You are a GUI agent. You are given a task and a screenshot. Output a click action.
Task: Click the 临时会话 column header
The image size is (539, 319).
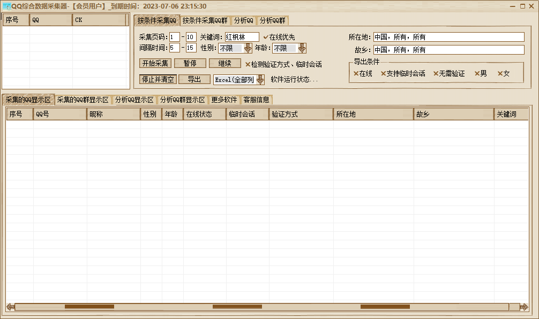click(x=248, y=115)
